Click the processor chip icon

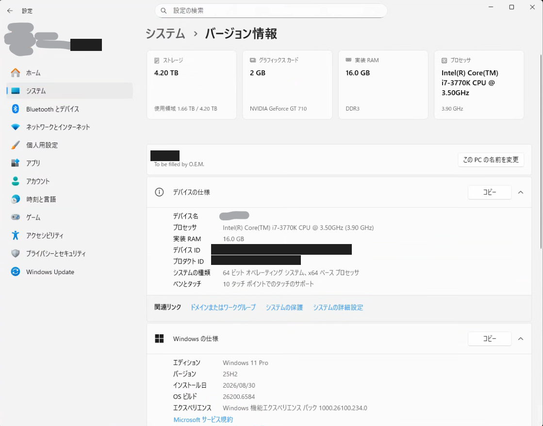(444, 61)
